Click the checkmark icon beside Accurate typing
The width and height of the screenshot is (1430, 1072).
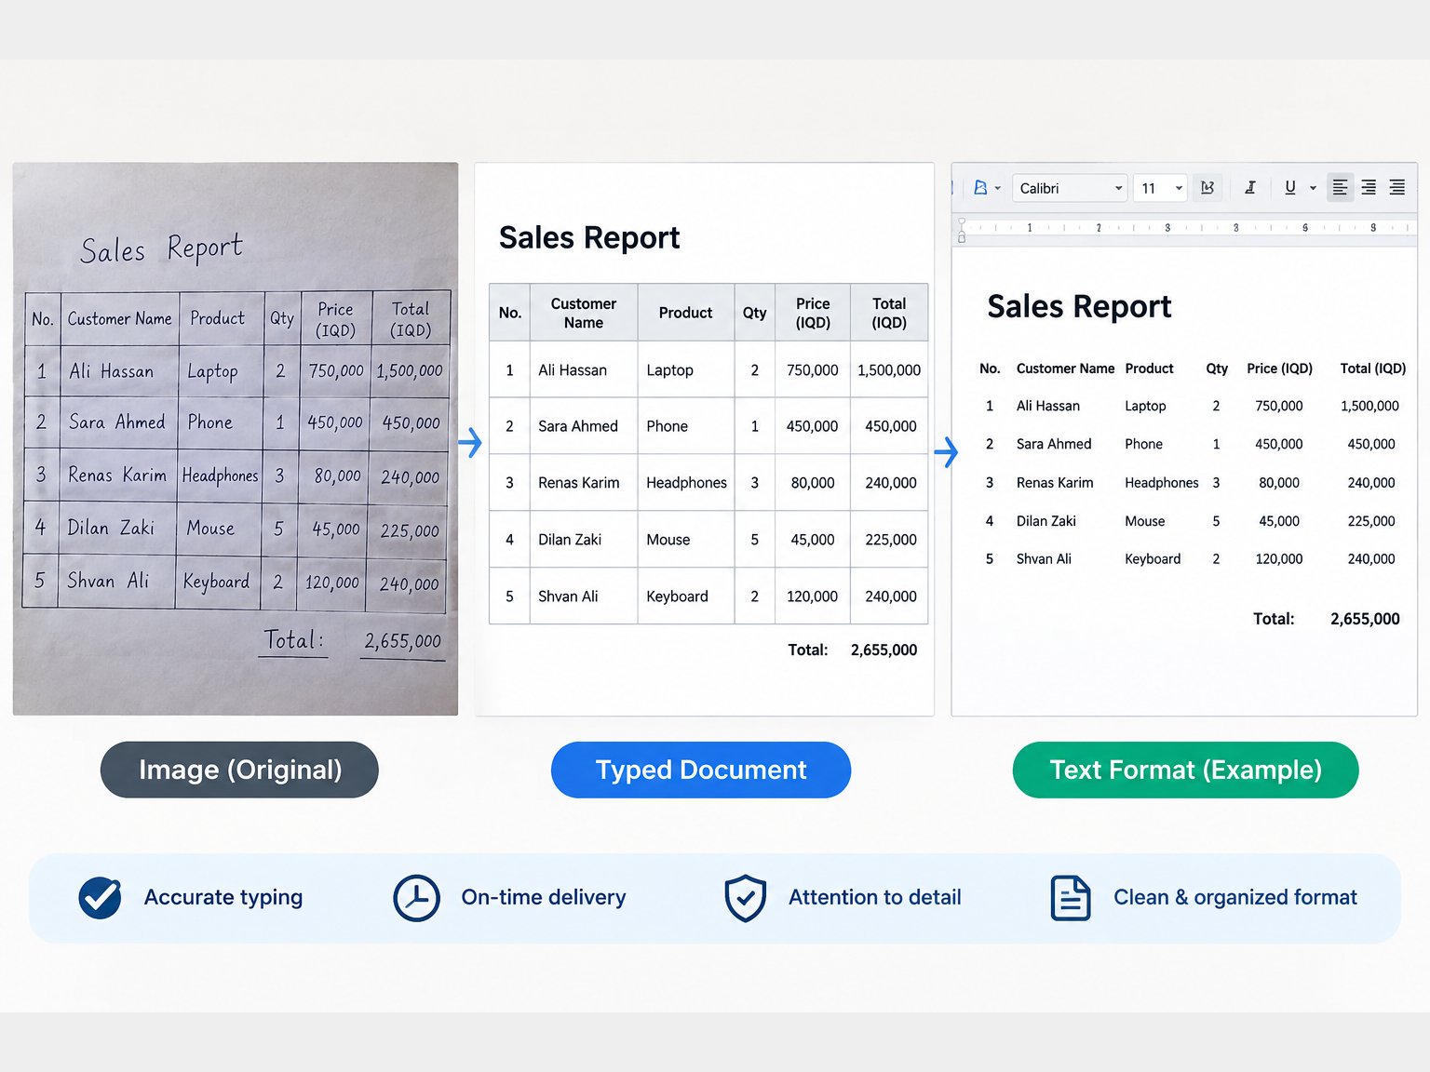(100, 898)
